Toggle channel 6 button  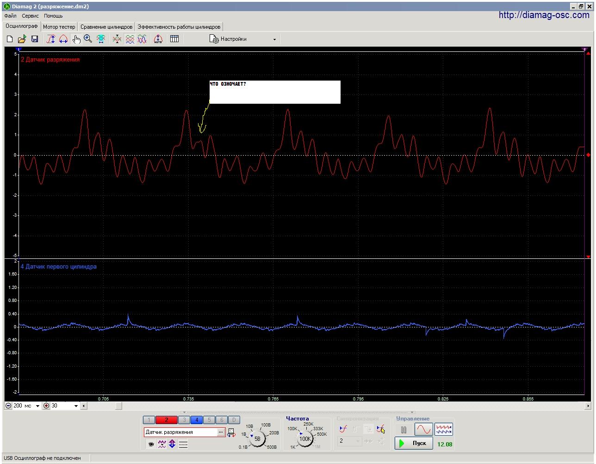tap(222, 420)
